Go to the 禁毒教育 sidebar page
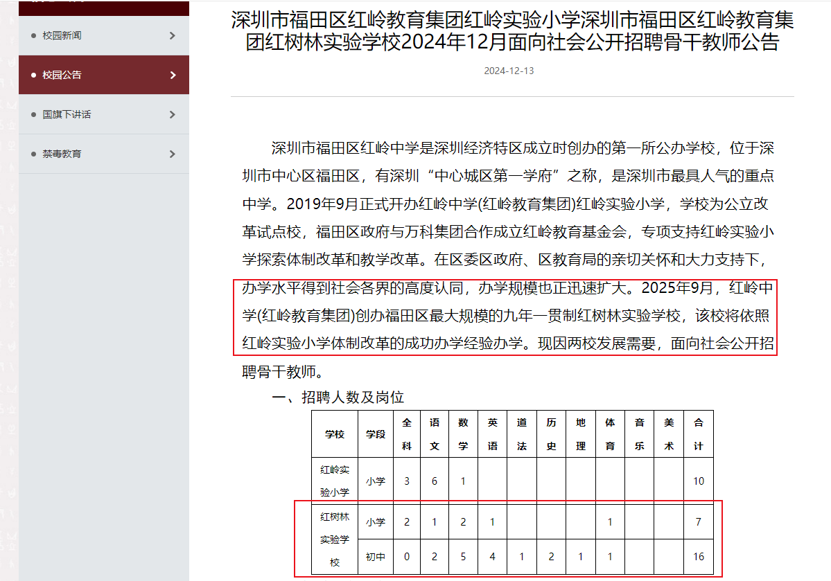 [62, 154]
